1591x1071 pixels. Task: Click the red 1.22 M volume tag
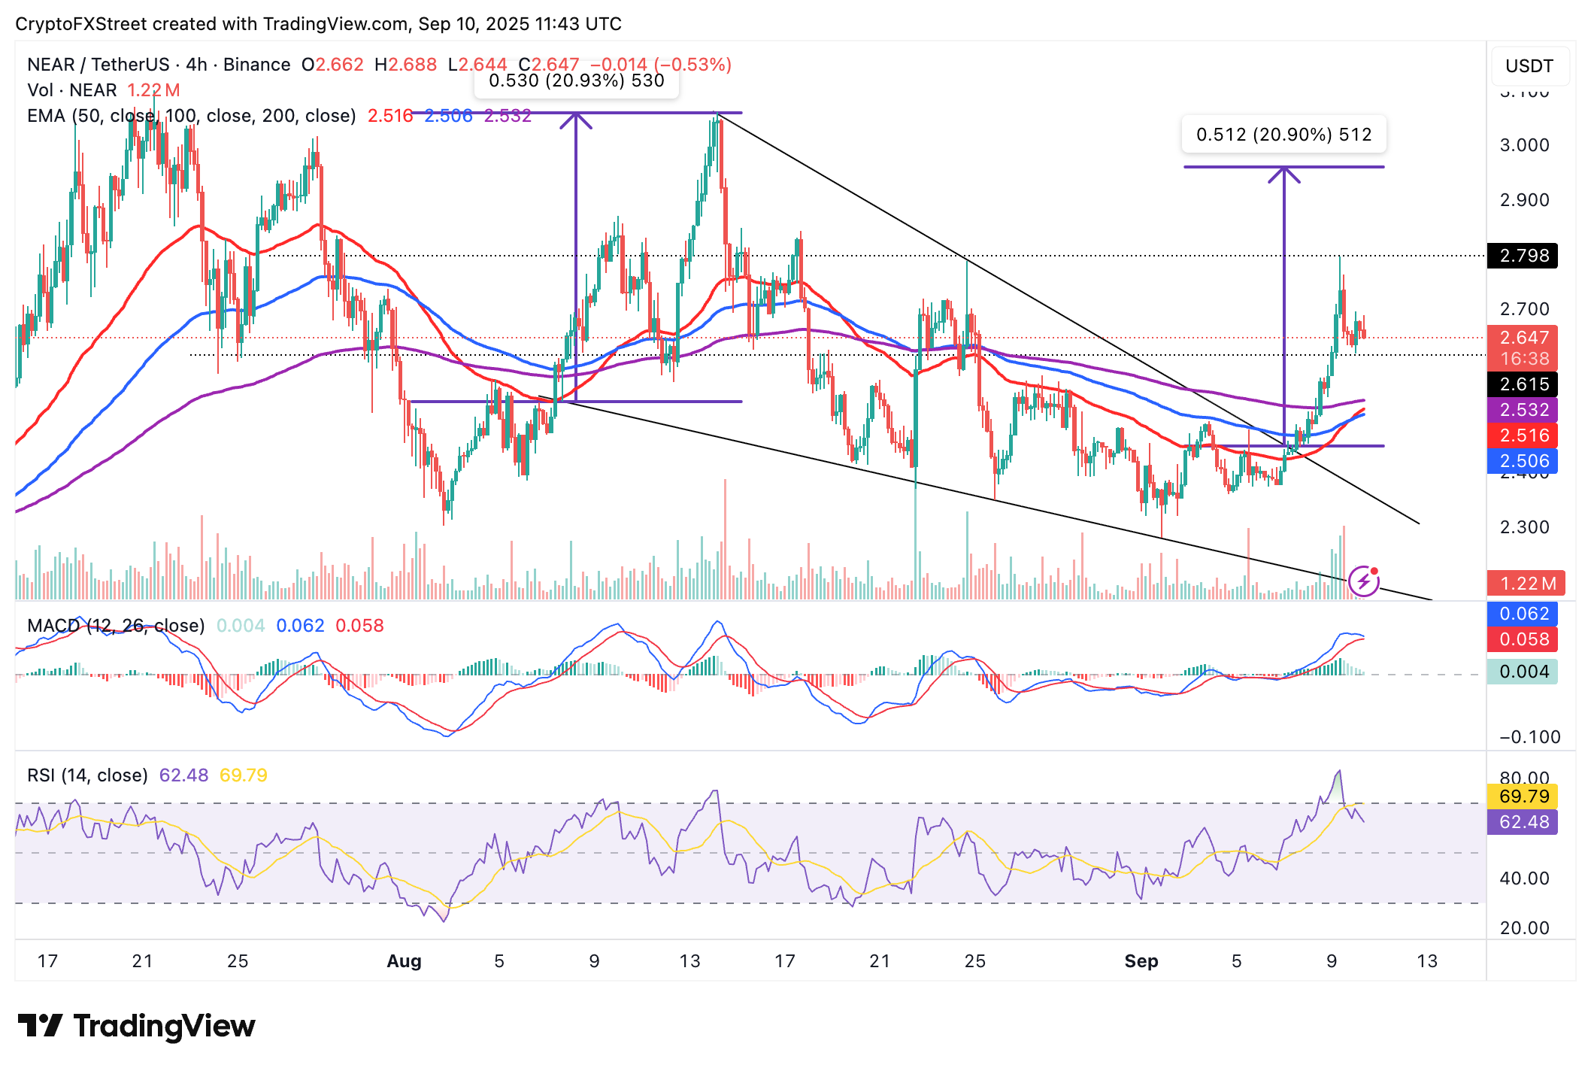(1527, 584)
